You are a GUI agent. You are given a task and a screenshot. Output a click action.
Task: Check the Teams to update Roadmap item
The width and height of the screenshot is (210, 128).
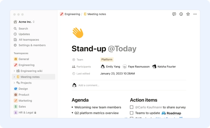(x=132, y=113)
